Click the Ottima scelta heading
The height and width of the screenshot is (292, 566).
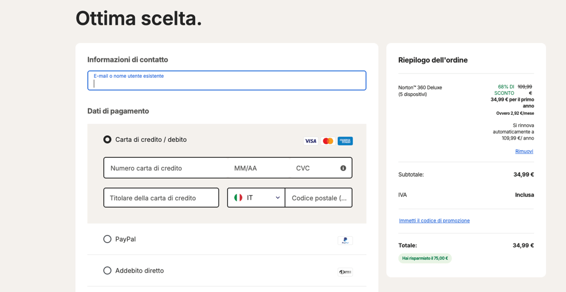coord(139,18)
